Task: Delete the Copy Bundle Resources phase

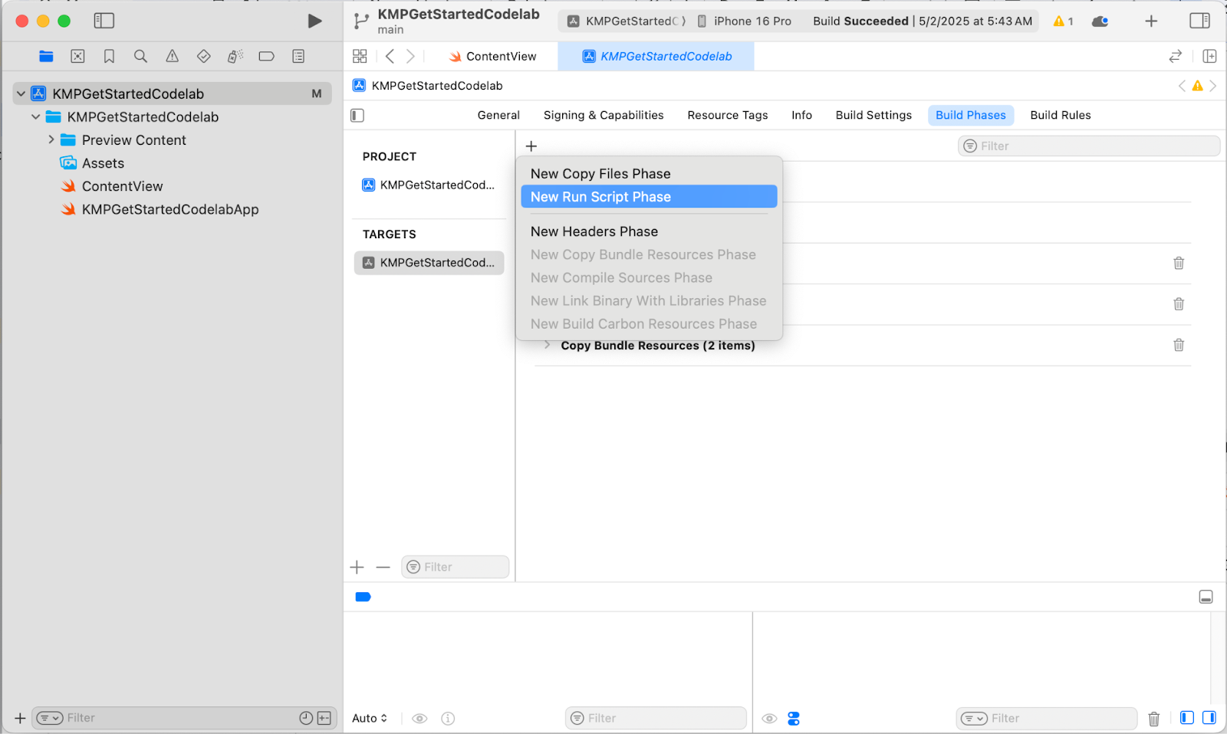Action: [x=1178, y=345]
